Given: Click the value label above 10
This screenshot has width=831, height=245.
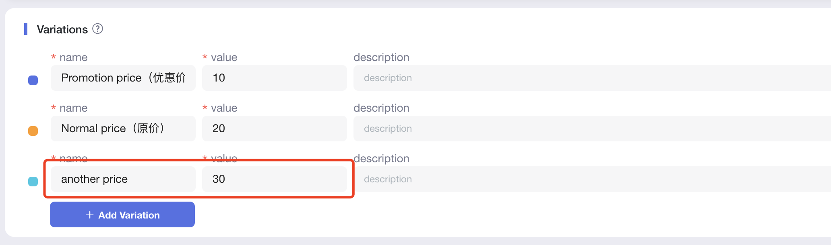Looking at the screenshot, I should pyautogui.click(x=224, y=57).
